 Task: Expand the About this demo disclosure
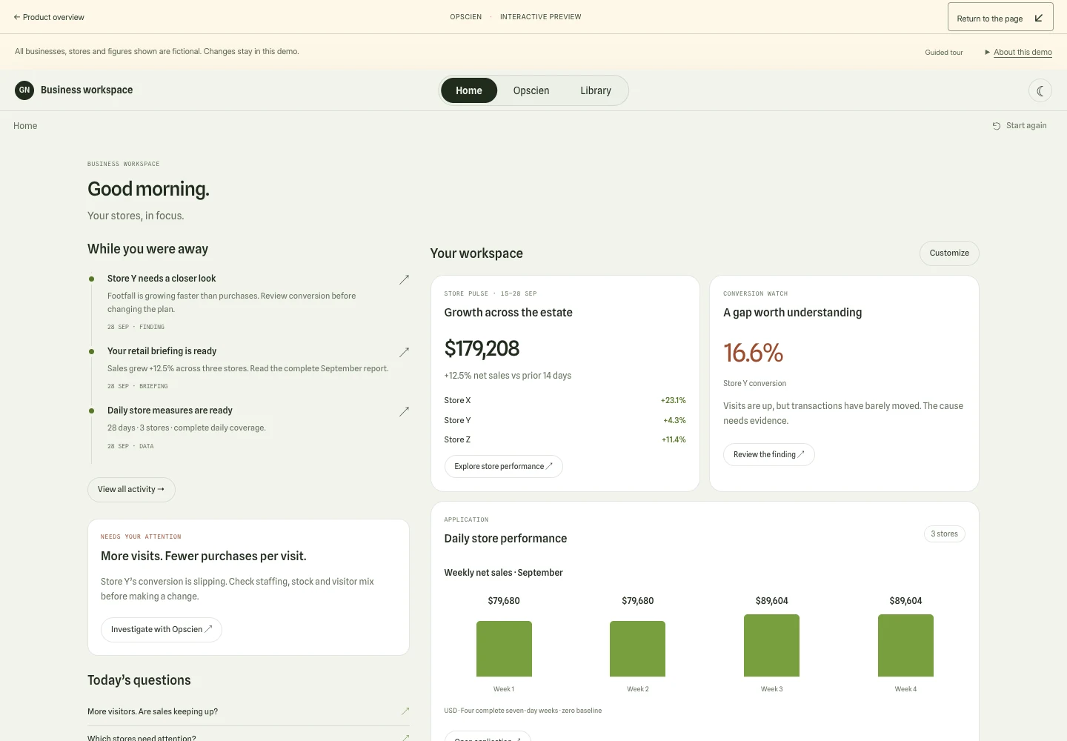[1018, 52]
